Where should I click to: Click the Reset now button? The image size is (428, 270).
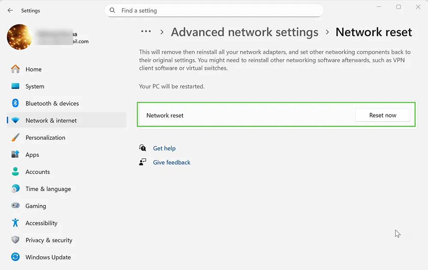tap(382, 115)
